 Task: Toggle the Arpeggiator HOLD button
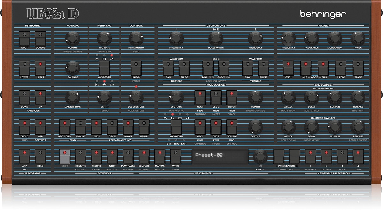pos(41,156)
